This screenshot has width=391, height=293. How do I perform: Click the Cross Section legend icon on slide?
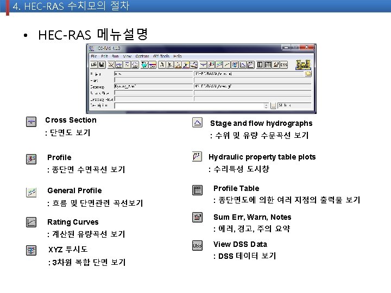[31, 122]
